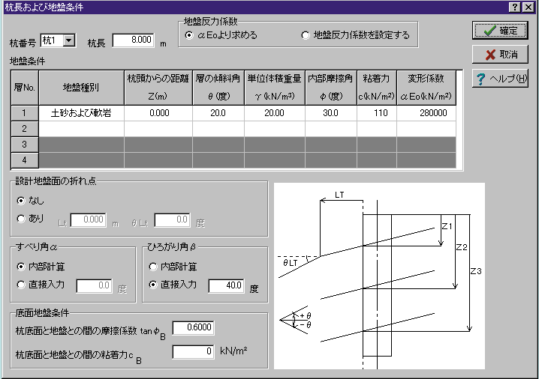
Task: Select 内部計算 under ひろがり角β
Action: (154, 267)
